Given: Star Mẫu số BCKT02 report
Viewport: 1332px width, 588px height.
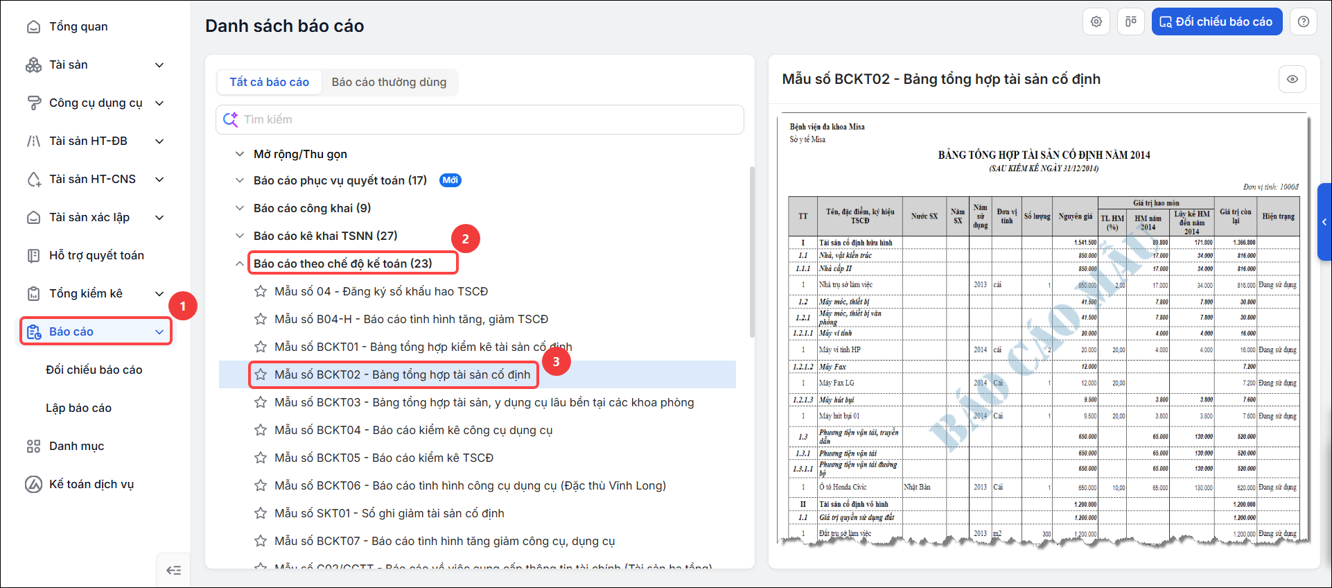Looking at the screenshot, I should pyautogui.click(x=261, y=374).
